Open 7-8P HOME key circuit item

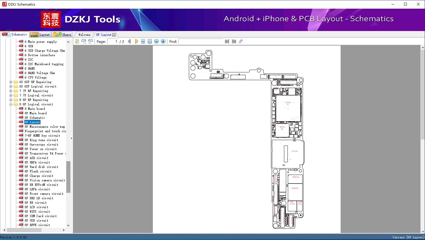42,136
